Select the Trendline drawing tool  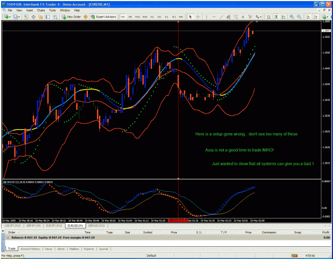221,17
